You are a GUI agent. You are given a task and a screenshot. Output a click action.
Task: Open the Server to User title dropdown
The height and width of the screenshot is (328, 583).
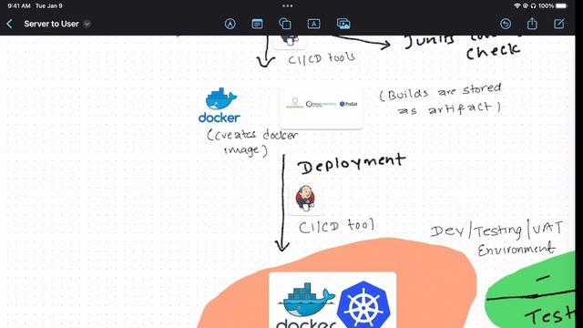point(87,24)
